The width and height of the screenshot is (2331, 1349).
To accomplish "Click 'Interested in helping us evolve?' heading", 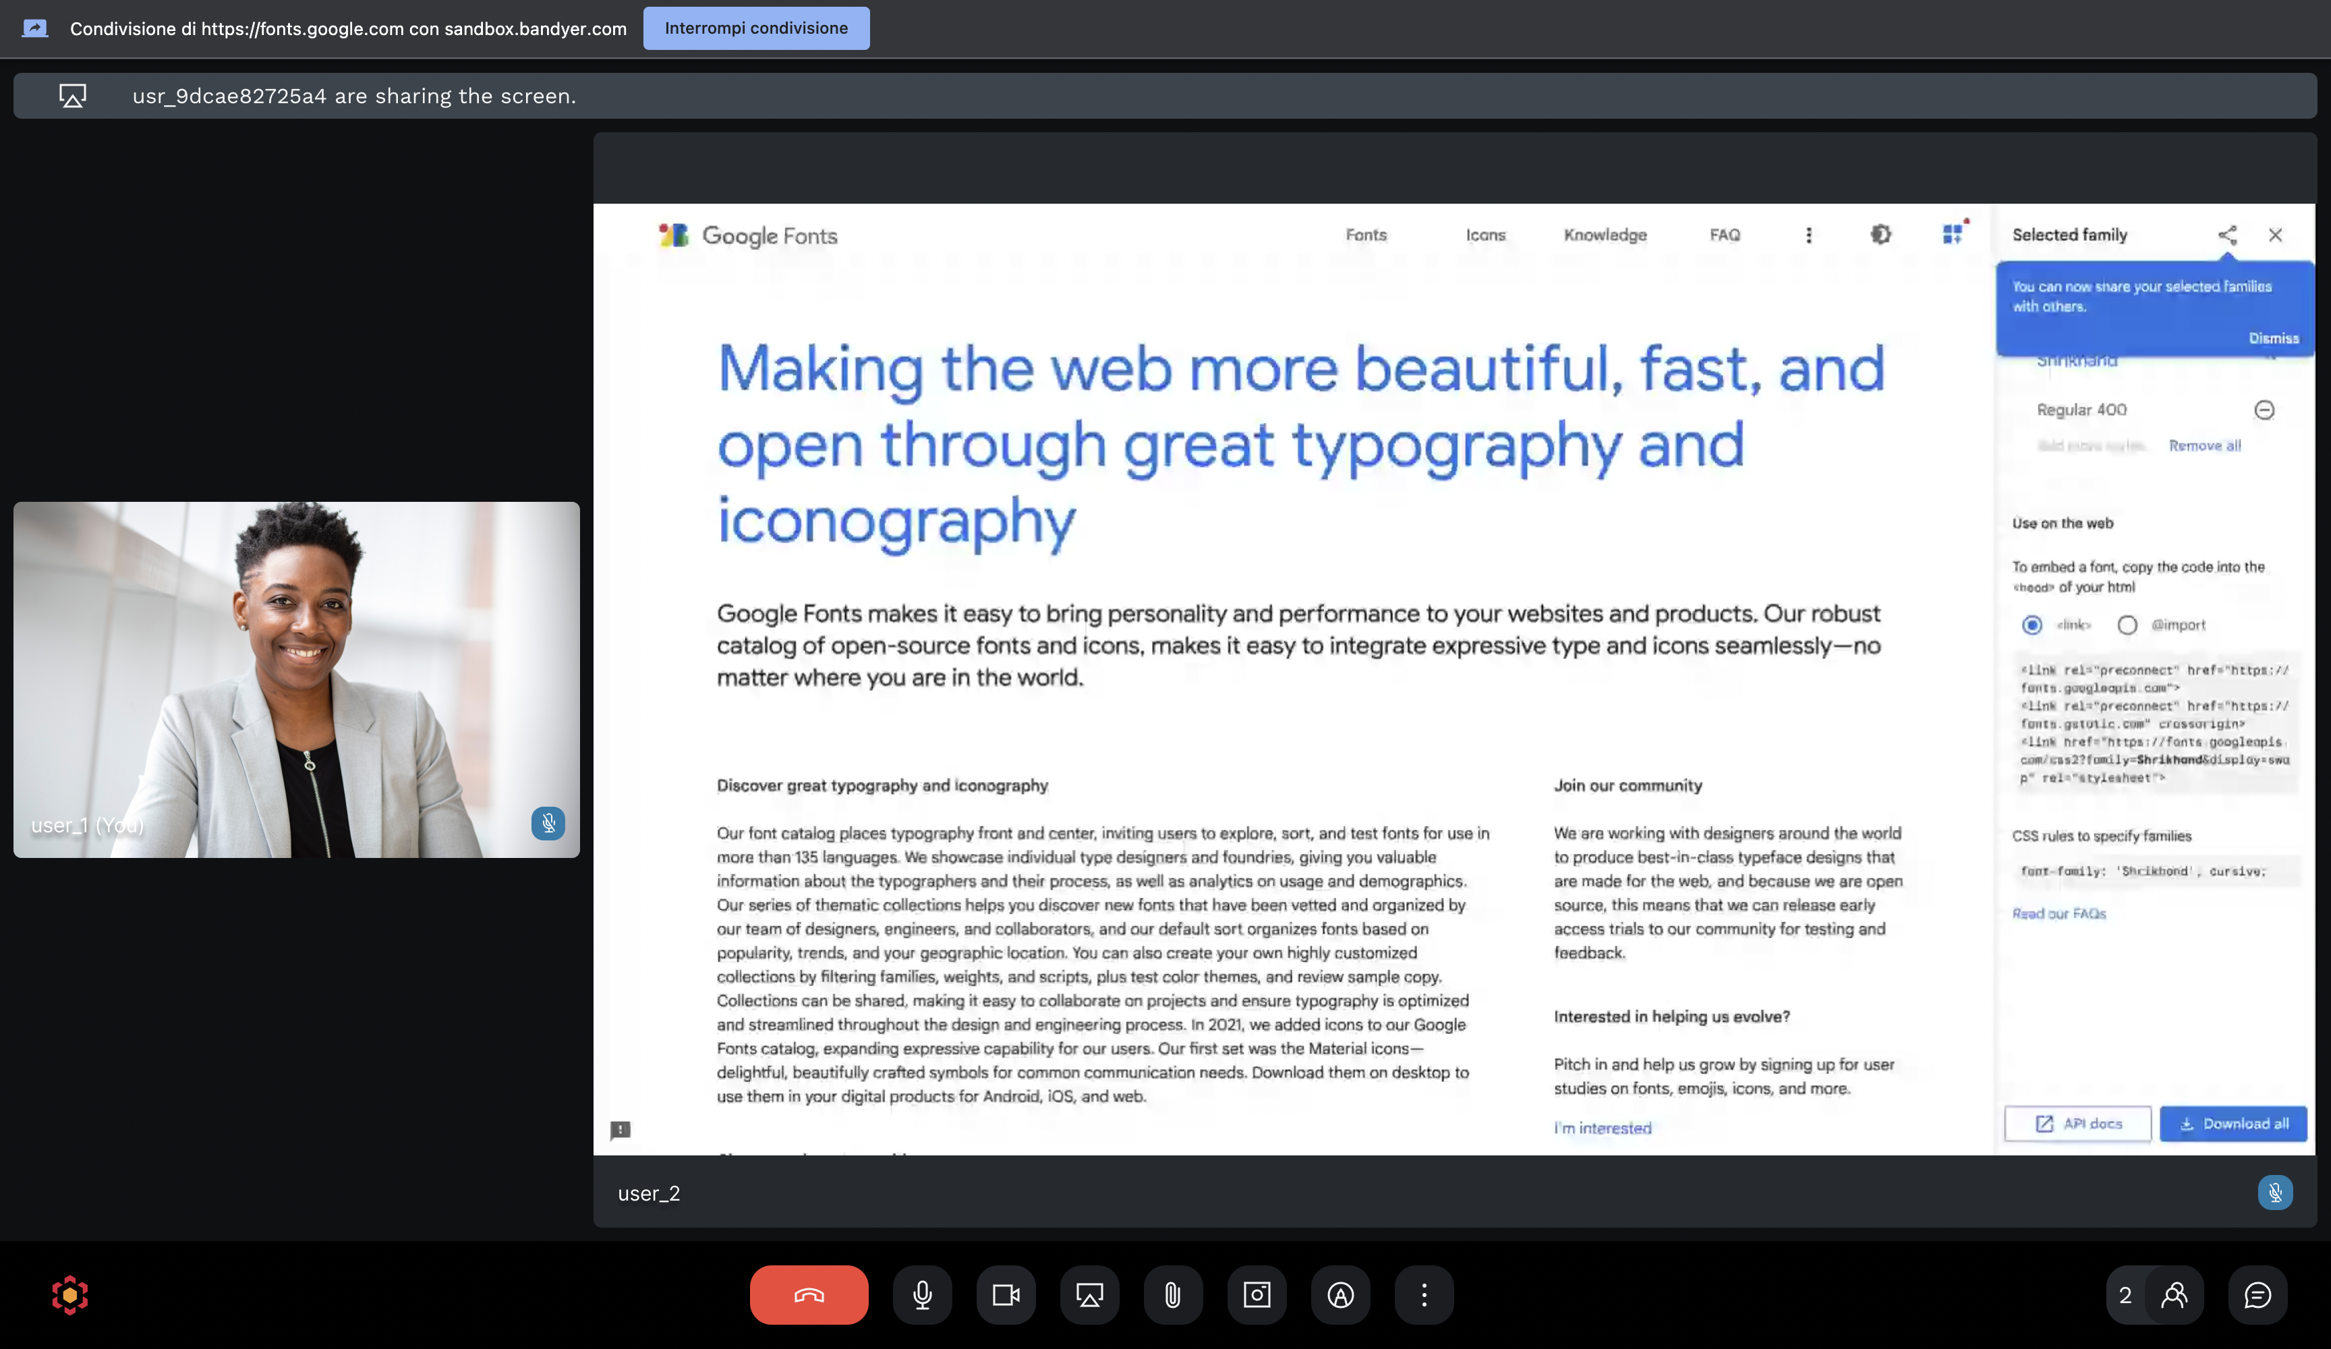I will point(1671,1016).
